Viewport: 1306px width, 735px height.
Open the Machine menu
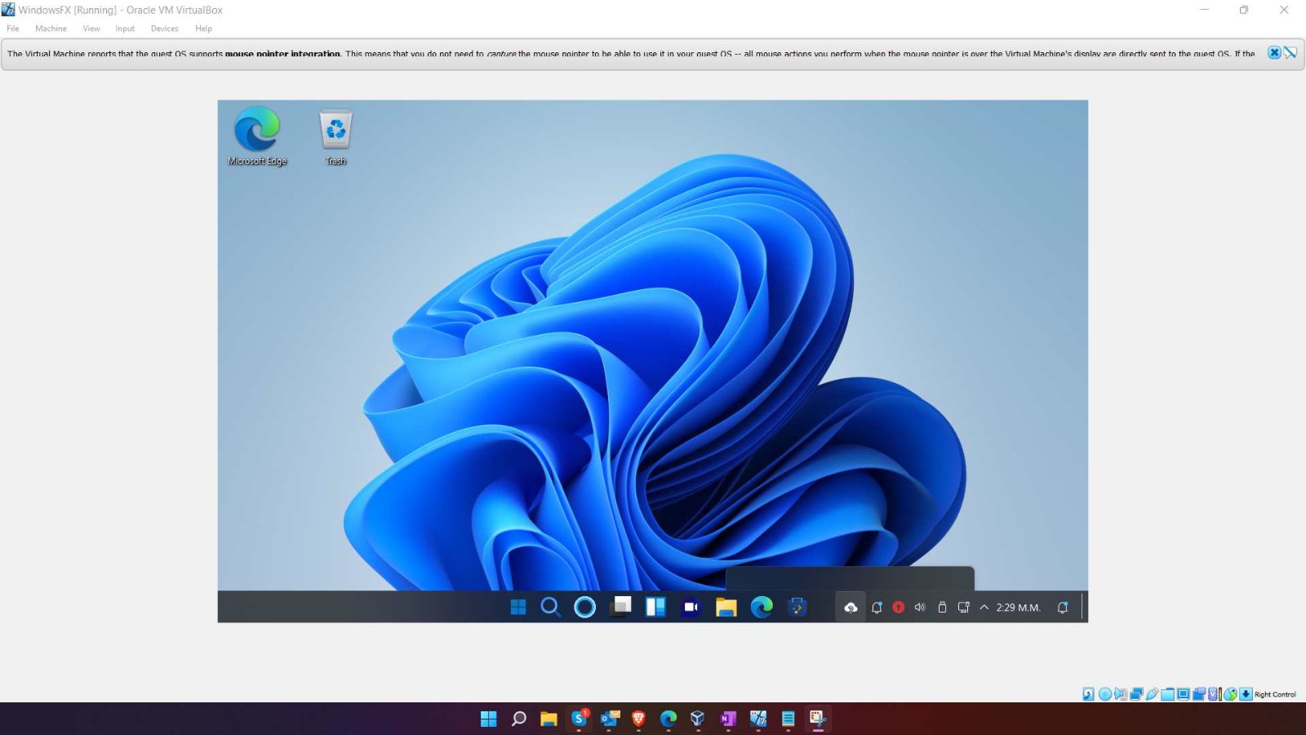(x=51, y=29)
